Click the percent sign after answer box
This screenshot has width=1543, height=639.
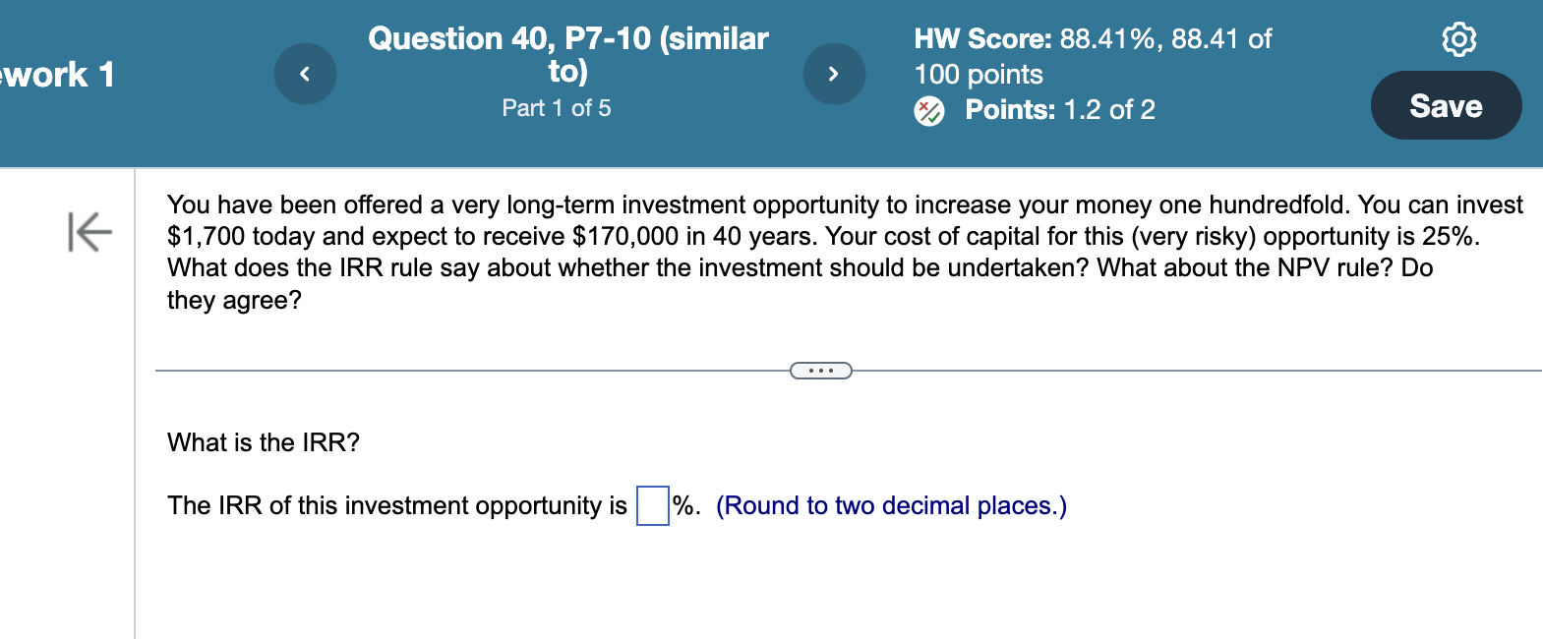(683, 506)
